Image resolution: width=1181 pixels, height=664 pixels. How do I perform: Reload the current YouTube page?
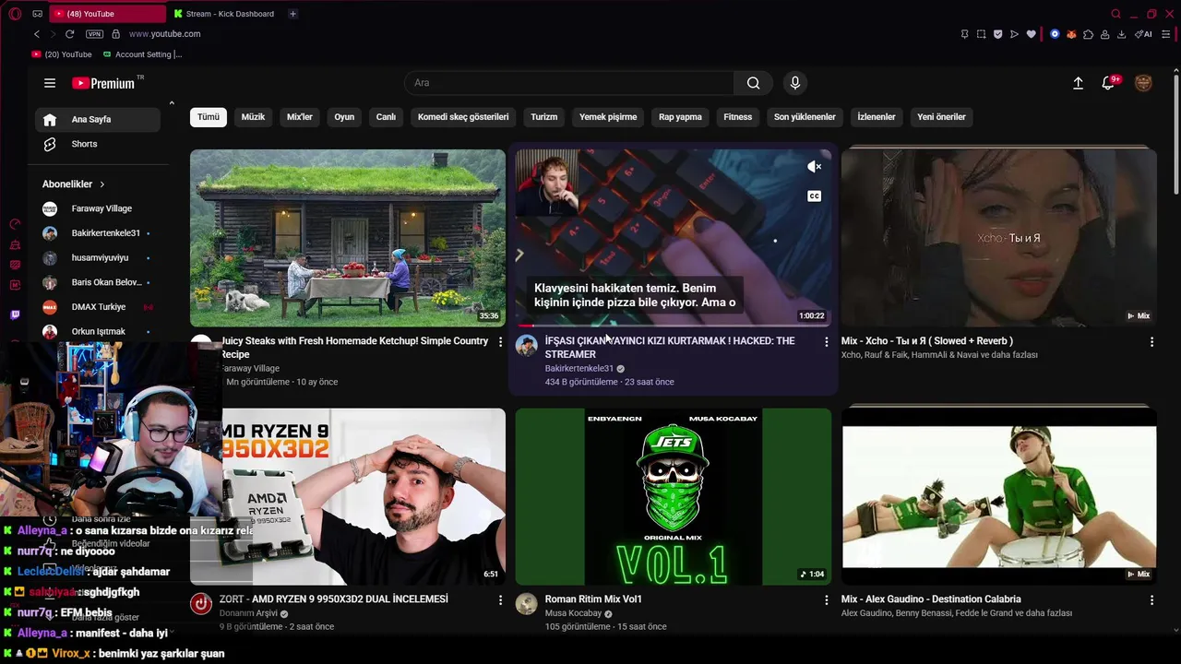pos(69,34)
